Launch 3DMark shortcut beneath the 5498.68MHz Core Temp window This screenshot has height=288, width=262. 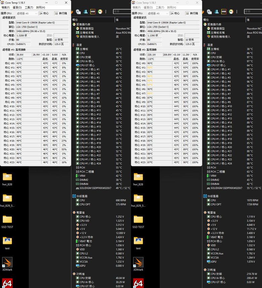point(7,264)
